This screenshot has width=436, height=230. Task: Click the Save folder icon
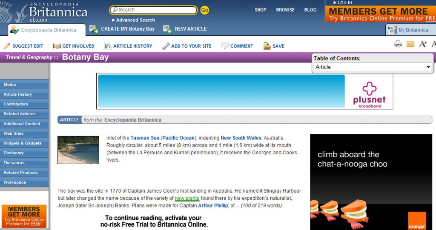point(267,46)
